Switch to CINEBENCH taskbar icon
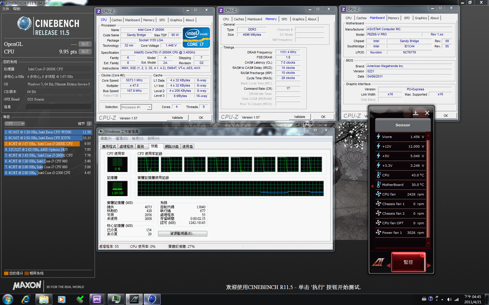489x305 pixels. click(152, 299)
